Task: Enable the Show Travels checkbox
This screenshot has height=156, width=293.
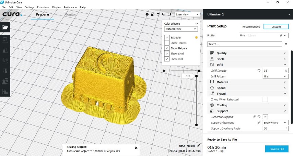Action: click(x=167, y=43)
